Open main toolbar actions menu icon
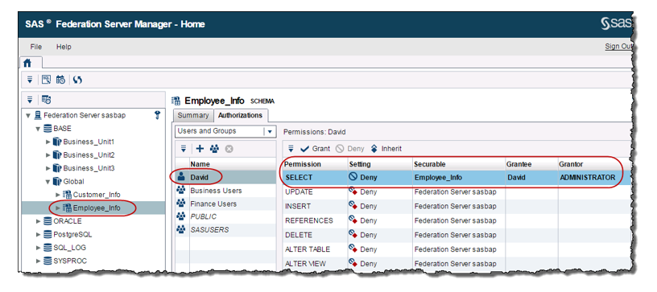The height and width of the screenshot is (292, 657). pyautogui.click(x=30, y=80)
